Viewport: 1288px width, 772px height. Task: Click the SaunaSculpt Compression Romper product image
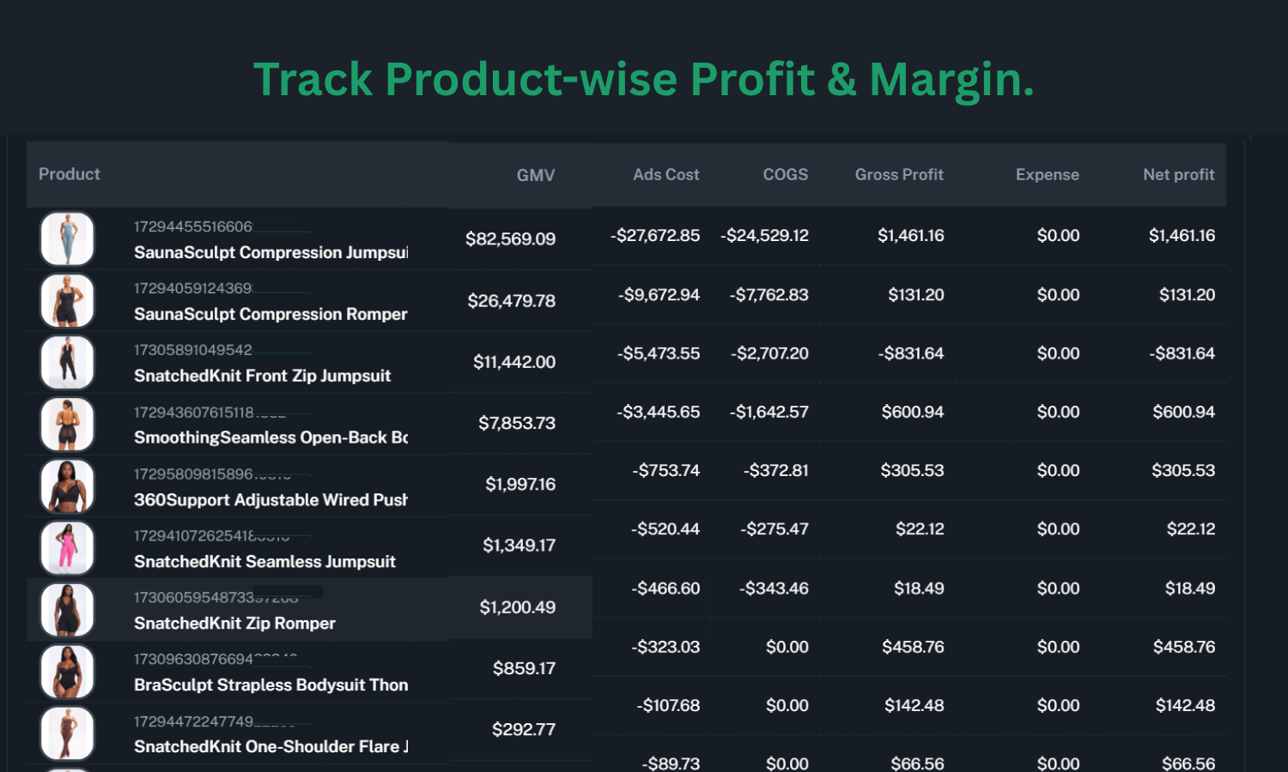click(67, 301)
